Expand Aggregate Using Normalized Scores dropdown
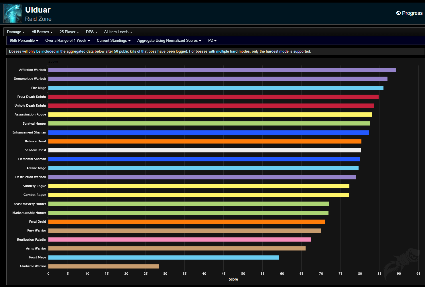The height and width of the screenshot is (287, 425). (x=169, y=41)
